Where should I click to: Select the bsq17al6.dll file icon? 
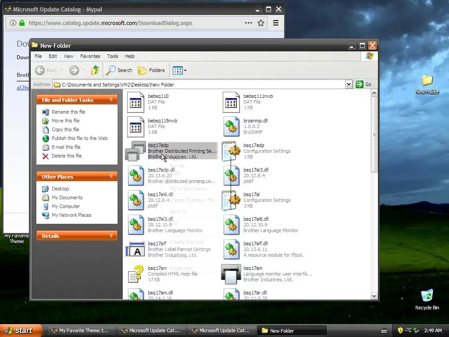pos(231,225)
